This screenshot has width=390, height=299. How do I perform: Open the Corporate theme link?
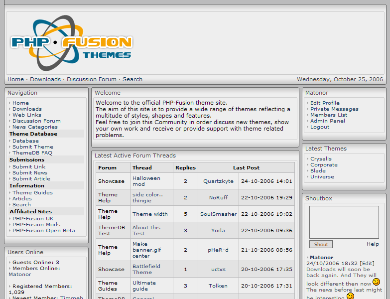(324, 164)
